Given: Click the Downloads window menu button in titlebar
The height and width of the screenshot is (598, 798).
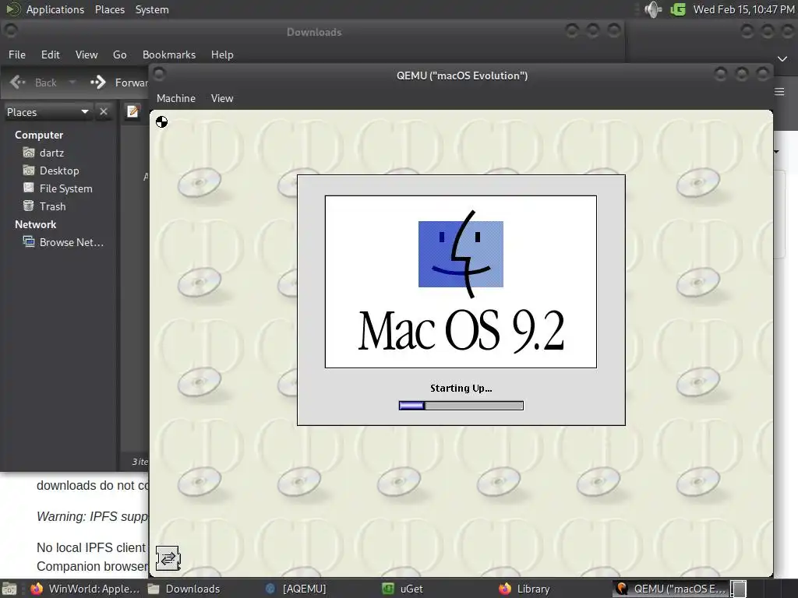Looking at the screenshot, I should pyautogui.click(x=11, y=30).
